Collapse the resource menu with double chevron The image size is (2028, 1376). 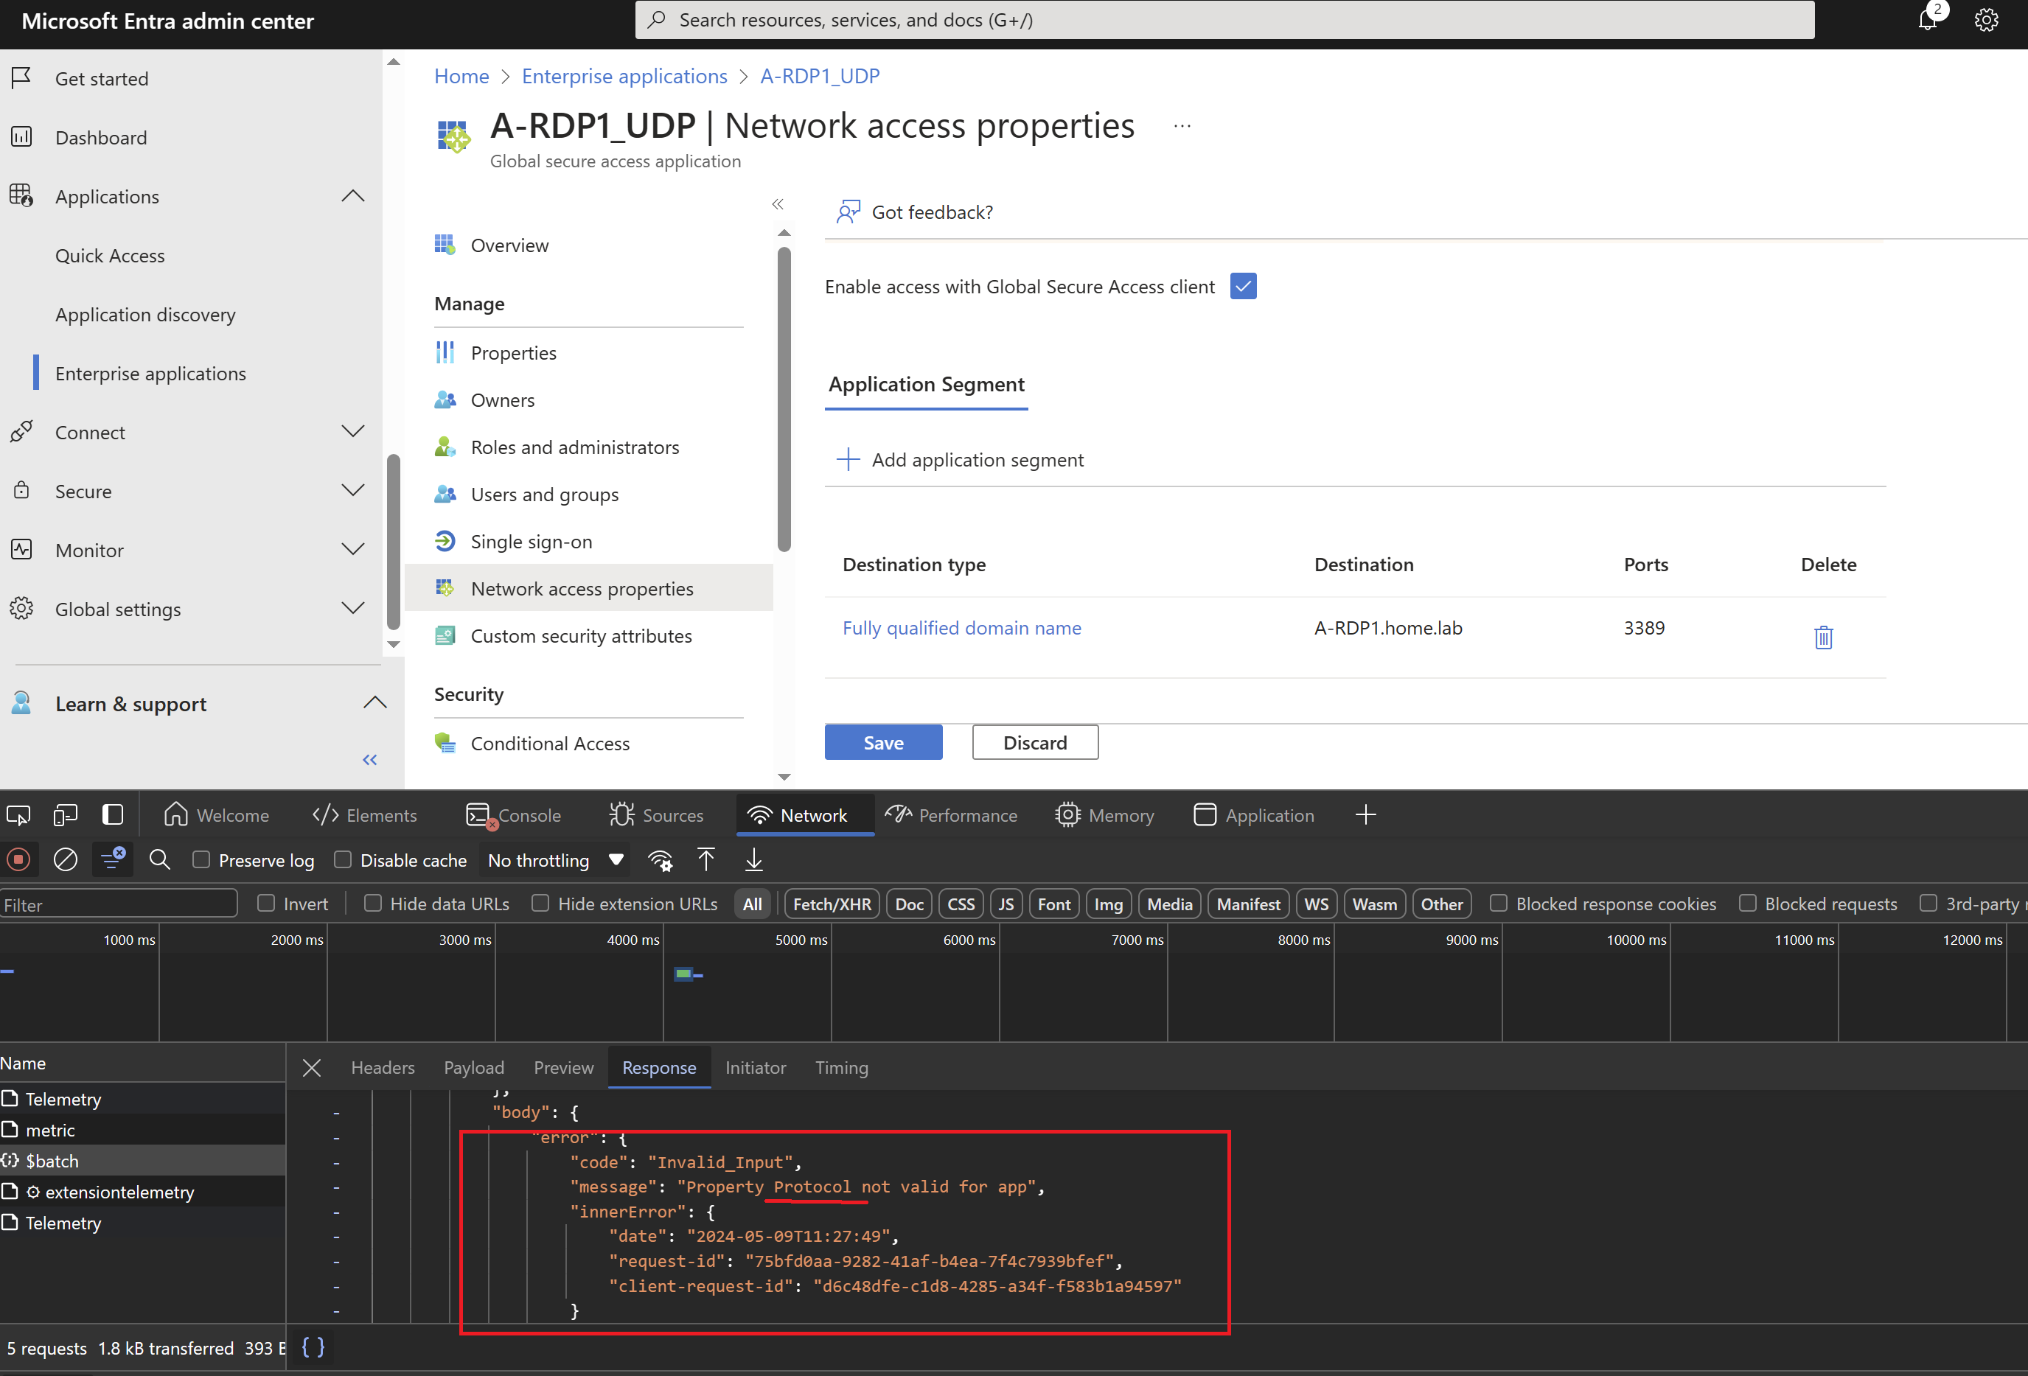(x=778, y=204)
